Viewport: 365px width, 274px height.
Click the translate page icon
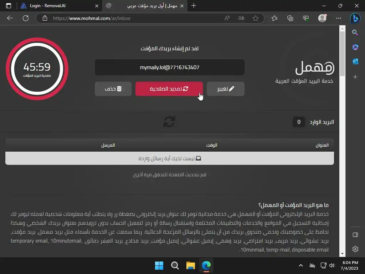241,19
